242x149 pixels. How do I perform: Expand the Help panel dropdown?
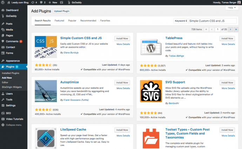pos(231,7)
